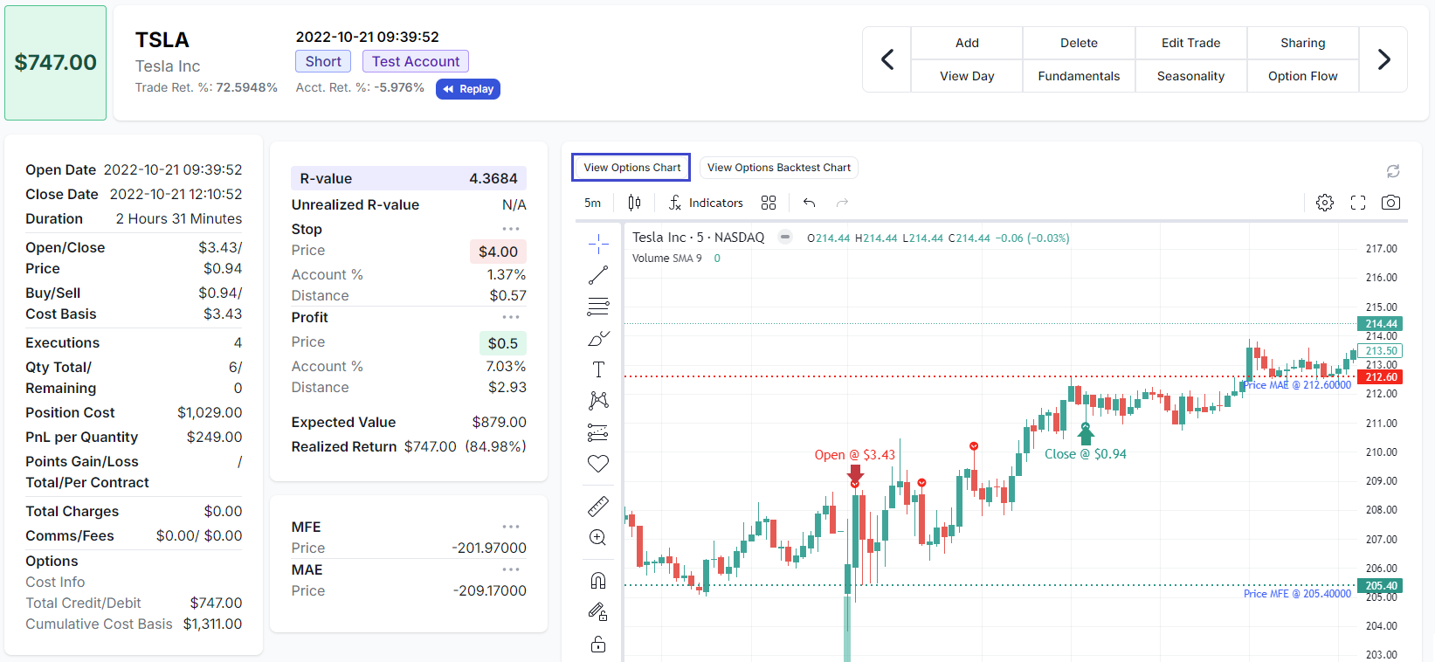1435x662 pixels.
Task: Open the 5m timeframe dropdown
Action: (593, 203)
